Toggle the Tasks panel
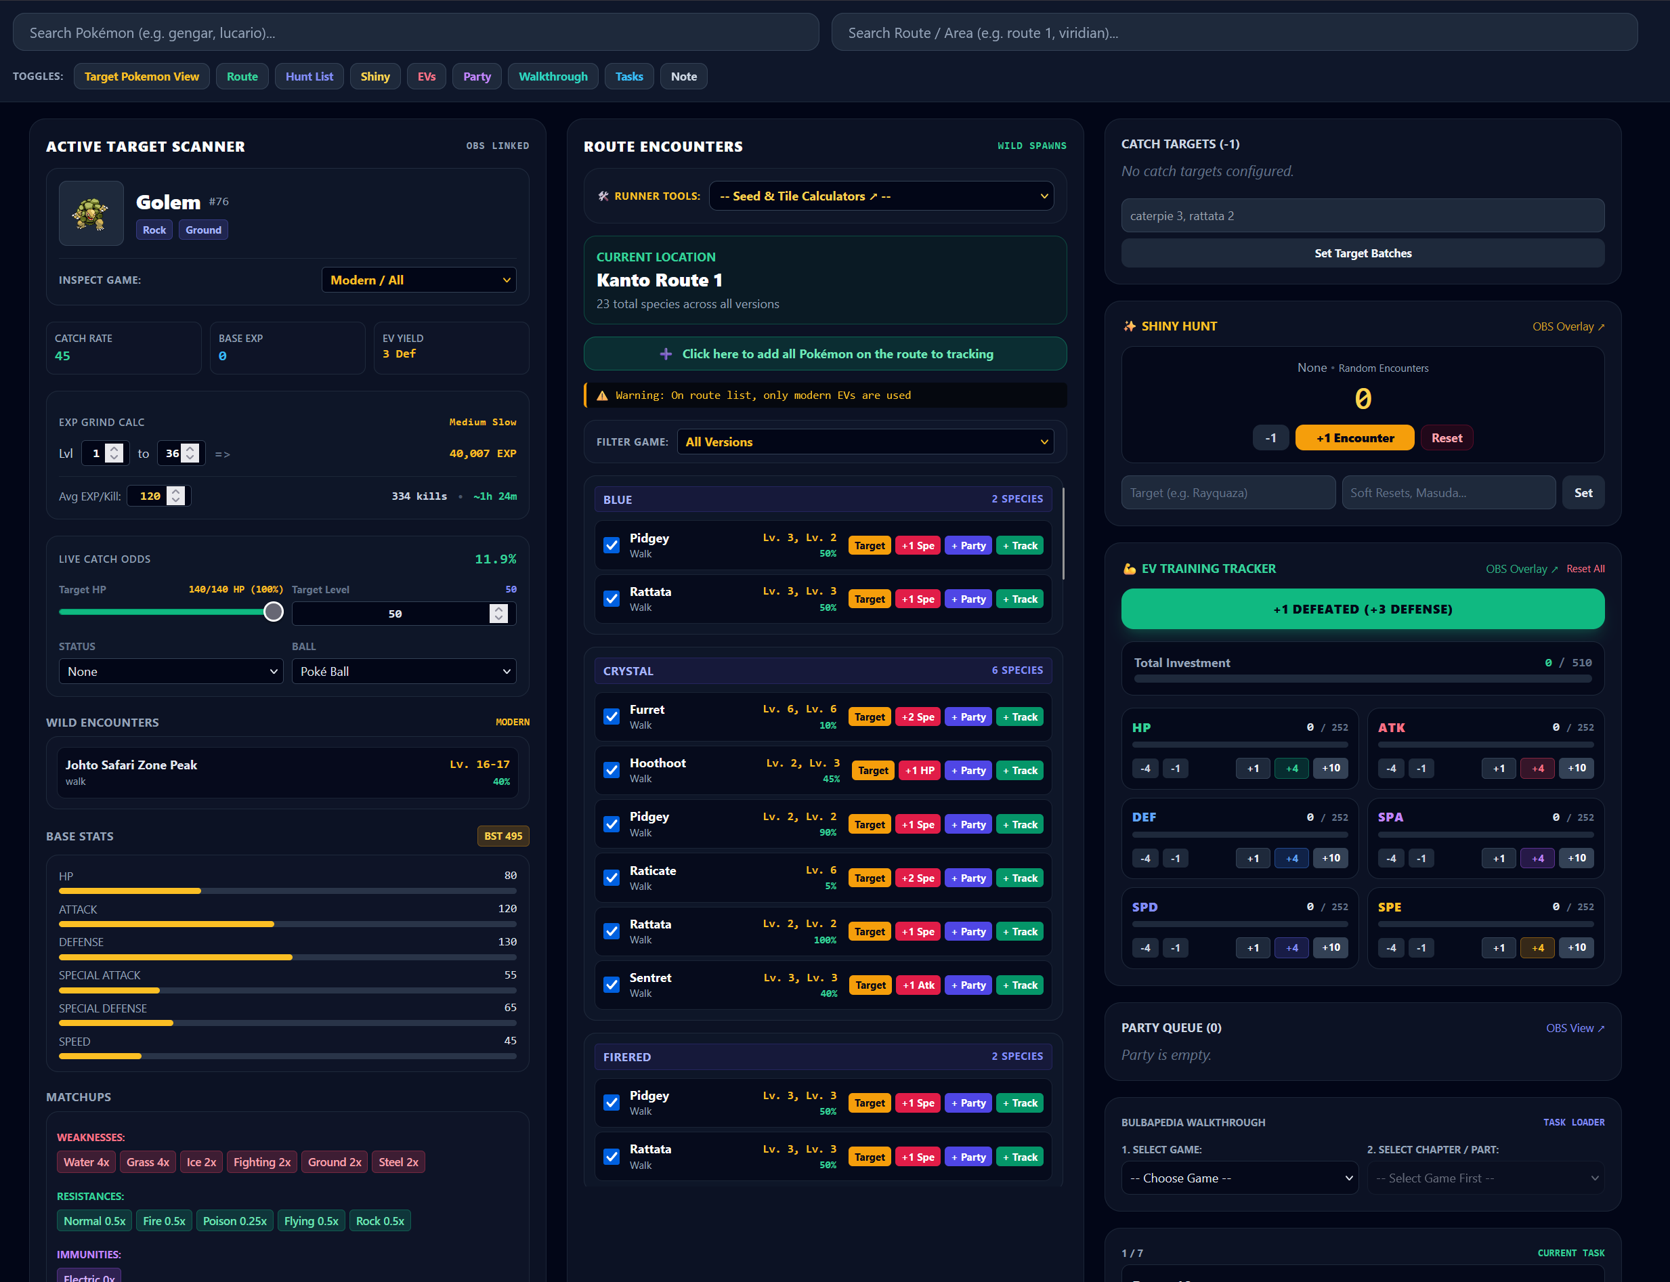 coord(629,77)
